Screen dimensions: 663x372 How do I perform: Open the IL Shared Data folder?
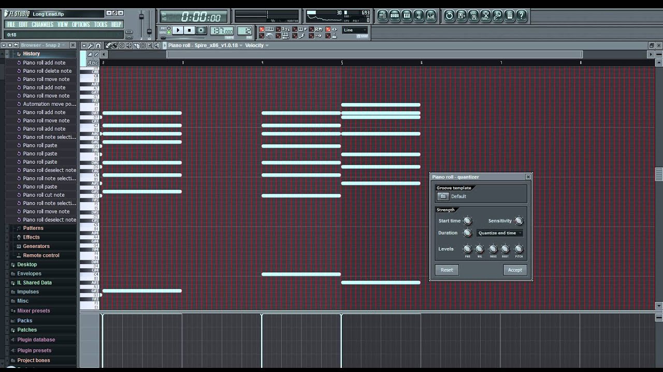click(34, 283)
